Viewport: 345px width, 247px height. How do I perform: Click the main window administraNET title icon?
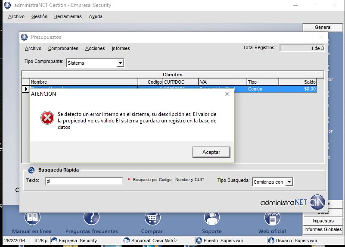click(7, 5)
